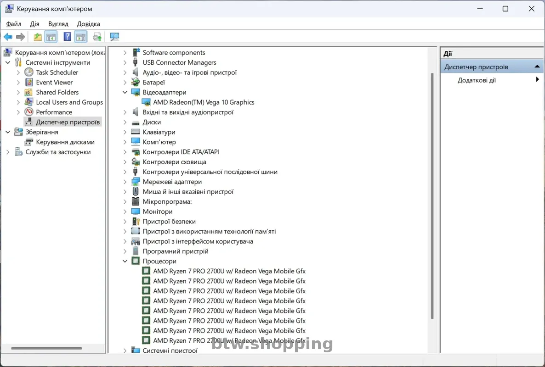Click the Update driver gear icon

[x=97, y=37]
